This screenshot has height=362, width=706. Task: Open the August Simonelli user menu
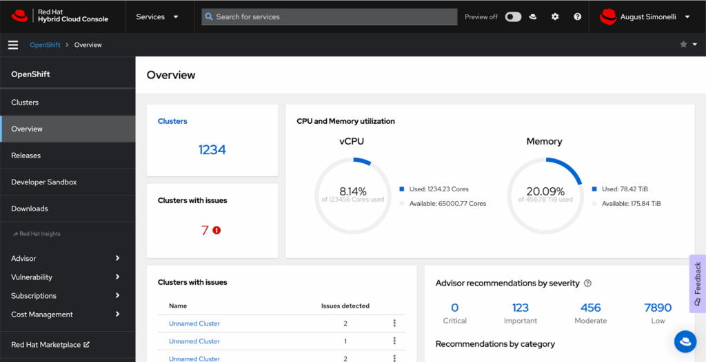point(645,17)
